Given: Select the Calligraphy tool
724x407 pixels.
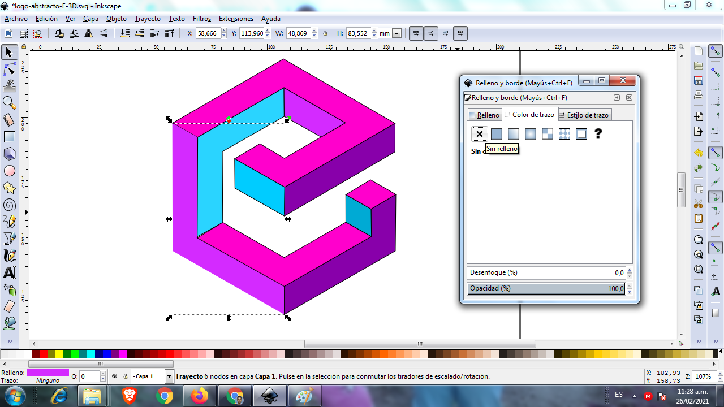Looking at the screenshot, I should click(9, 256).
